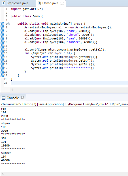128x176 pixels.
Task: Click the println employee.getSal() statement
Action: pyautogui.click(x=63, y=64)
